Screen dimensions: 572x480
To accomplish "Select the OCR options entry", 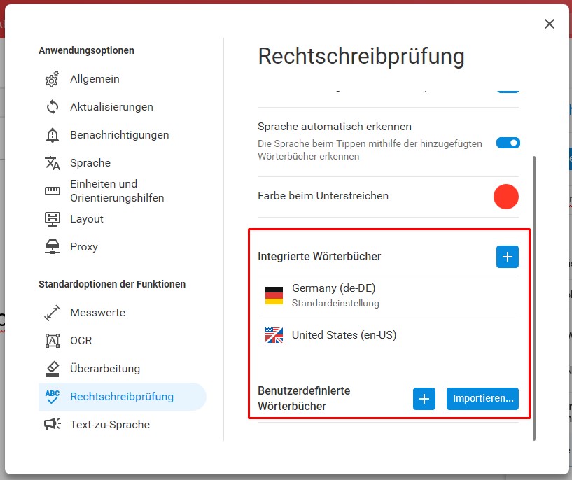I will [x=123, y=341].
